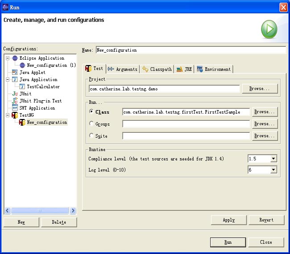Click the Eclipse Application icon in tree

(x=15, y=58)
